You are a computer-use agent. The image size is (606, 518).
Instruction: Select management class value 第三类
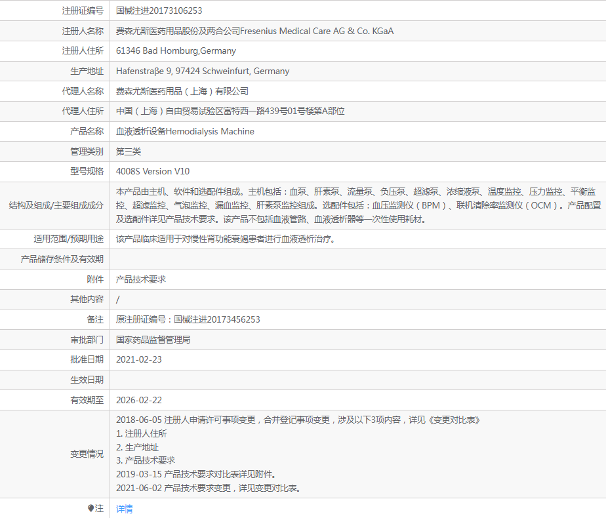click(129, 151)
